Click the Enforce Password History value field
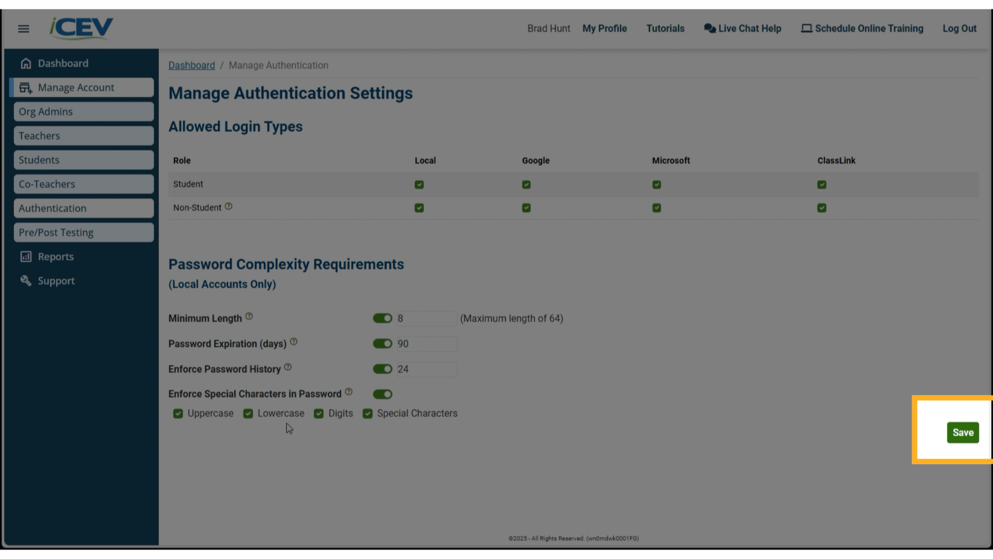 pyautogui.click(x=427, y=369)
